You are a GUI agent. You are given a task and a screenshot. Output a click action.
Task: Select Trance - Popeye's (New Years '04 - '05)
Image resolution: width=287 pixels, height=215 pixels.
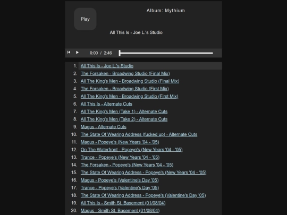tap(120, 157)
